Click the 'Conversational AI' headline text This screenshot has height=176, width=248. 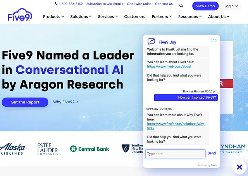tap(70, 70)
